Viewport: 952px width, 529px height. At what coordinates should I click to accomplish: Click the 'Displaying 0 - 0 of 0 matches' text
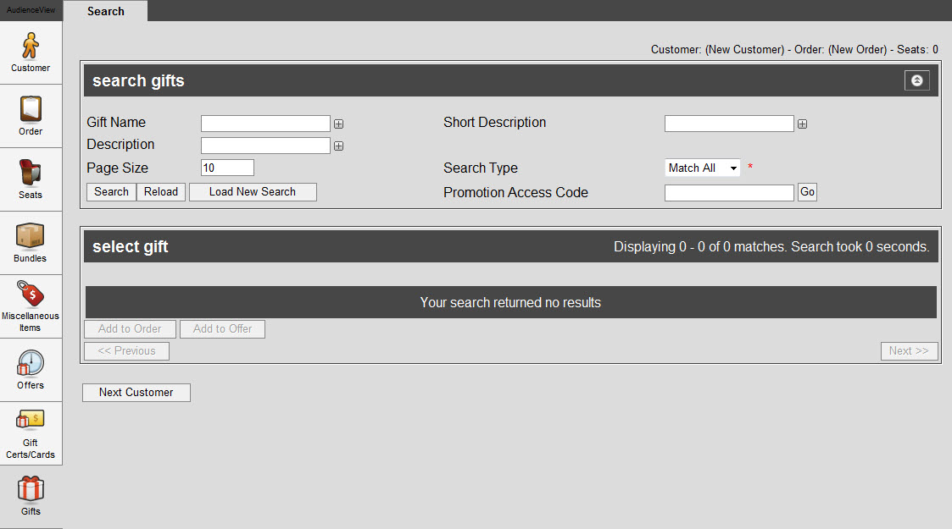pos(771,246)
